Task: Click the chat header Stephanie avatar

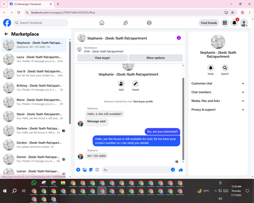Action: [82, 38]
